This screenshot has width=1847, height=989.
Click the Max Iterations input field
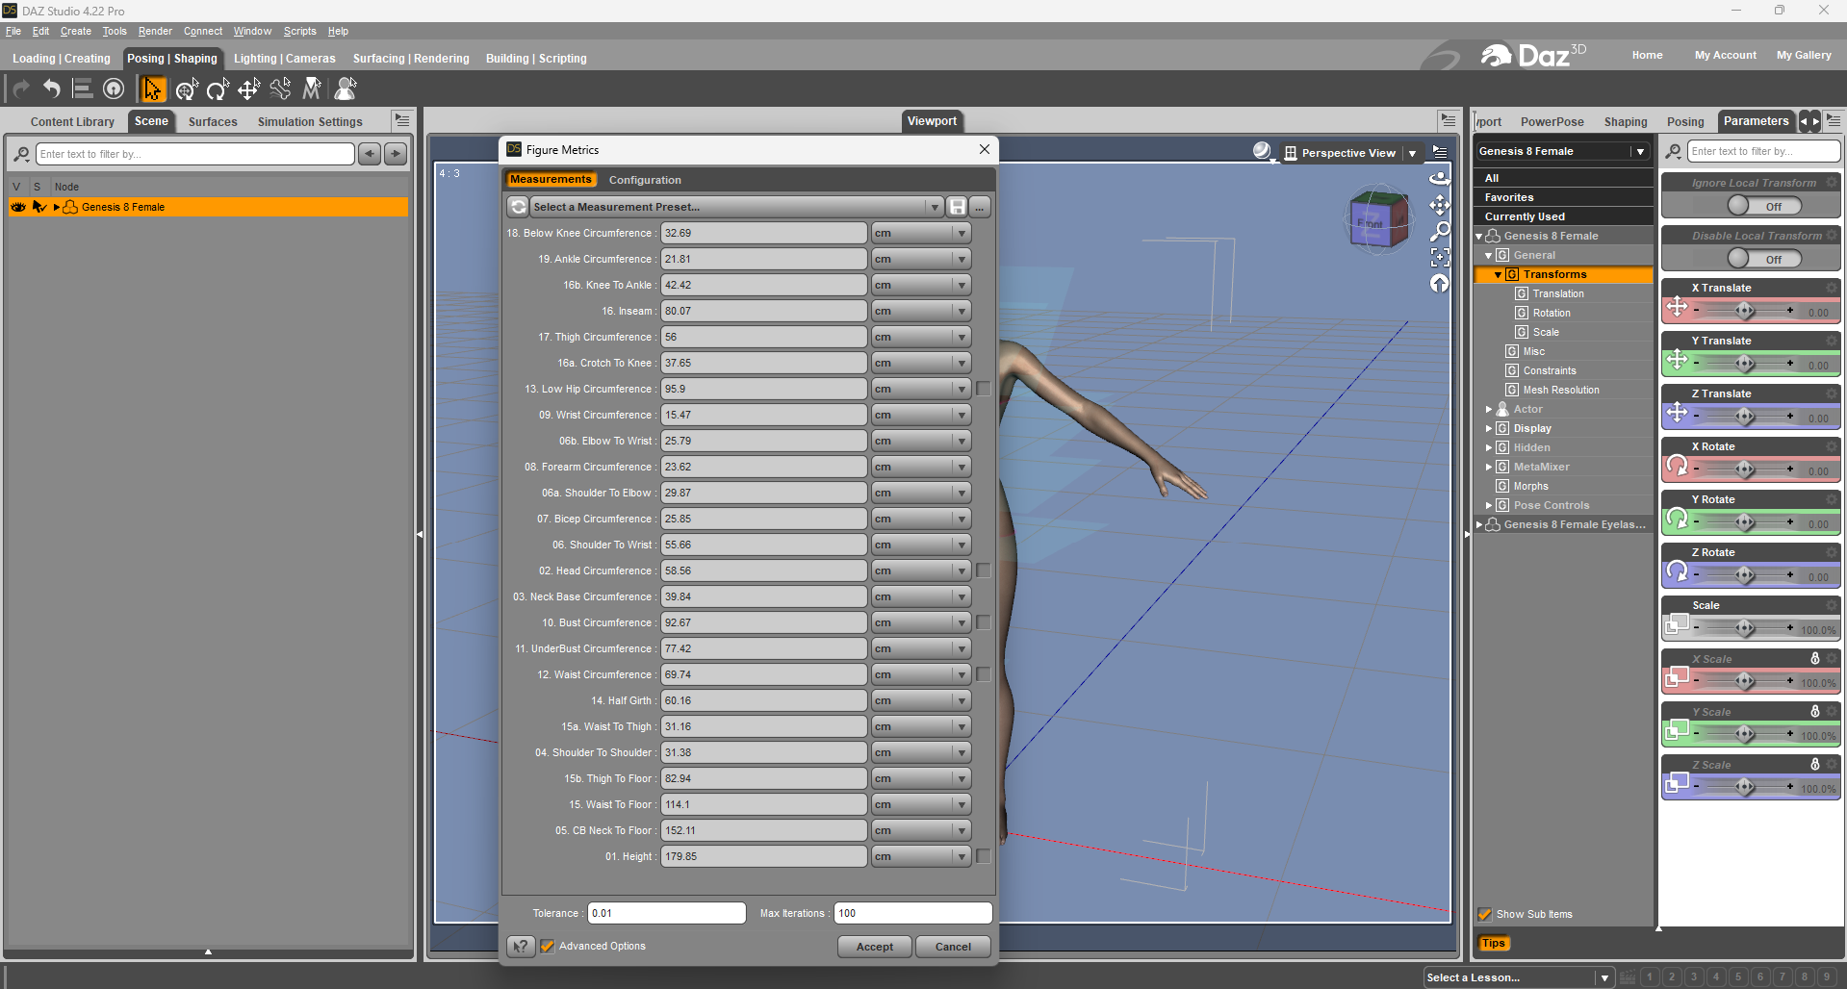click(912, 913)
